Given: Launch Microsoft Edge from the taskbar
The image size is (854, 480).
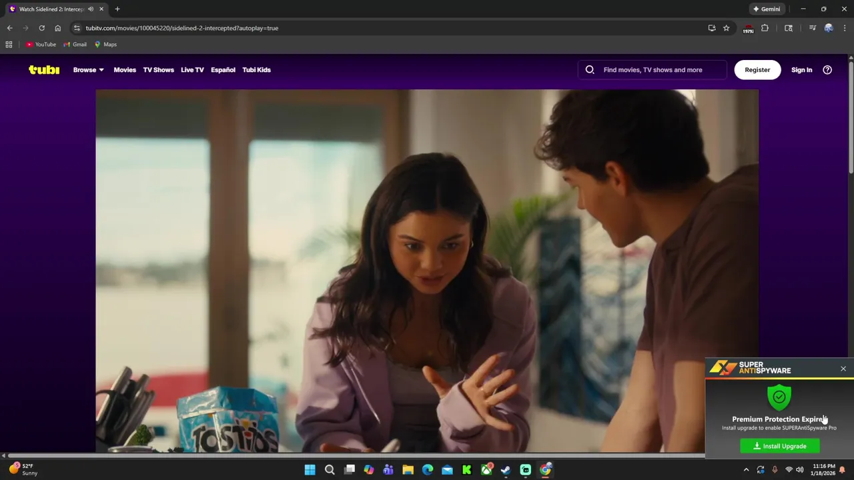Looking at the screenshot, I should (x=428, y=470).
